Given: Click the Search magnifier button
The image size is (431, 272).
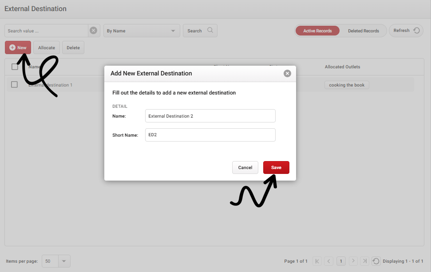Looking at the screenshot, I should point(200,31).
